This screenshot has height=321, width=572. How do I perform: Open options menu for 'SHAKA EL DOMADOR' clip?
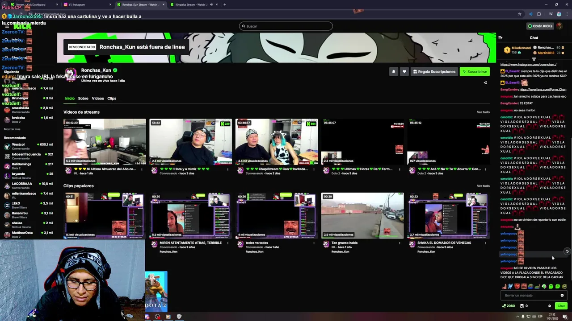486,243
